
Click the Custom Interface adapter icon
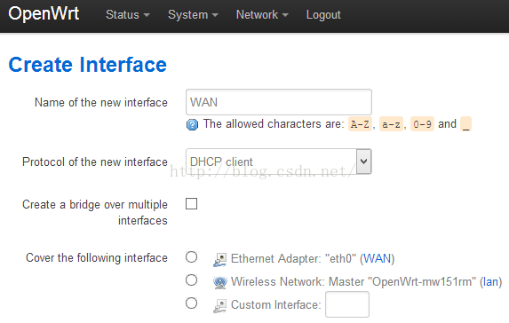(x=220, y=305)
